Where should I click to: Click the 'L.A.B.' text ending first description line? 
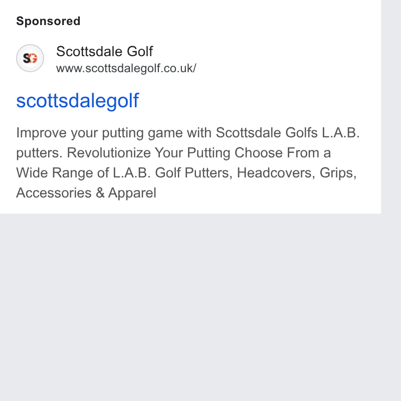341,133
